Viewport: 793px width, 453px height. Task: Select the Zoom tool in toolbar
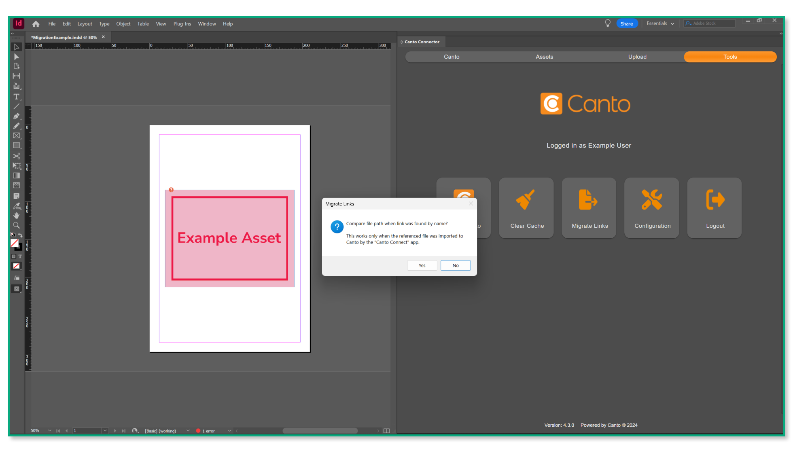[x=16, y=225]
